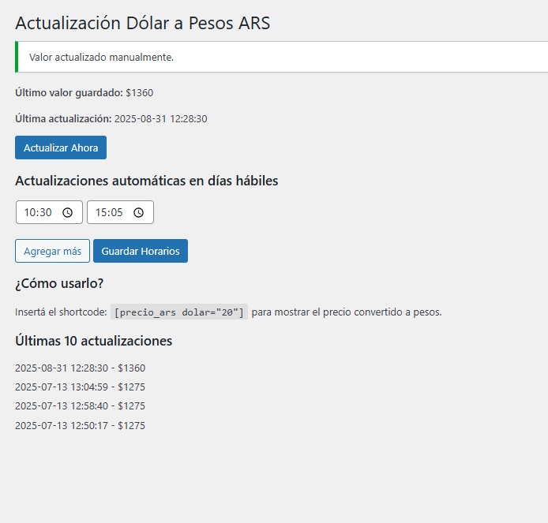The image size is (548, 523).
Task: Click the 'Valor actualizado manualmente' notice
Action: tap(101, 58)
